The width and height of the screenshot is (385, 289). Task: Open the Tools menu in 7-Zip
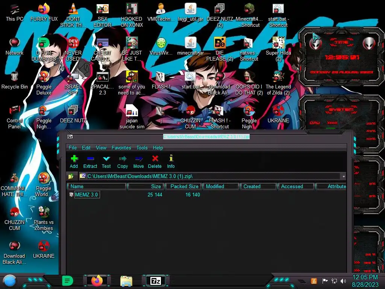click(x=142, y=148)
